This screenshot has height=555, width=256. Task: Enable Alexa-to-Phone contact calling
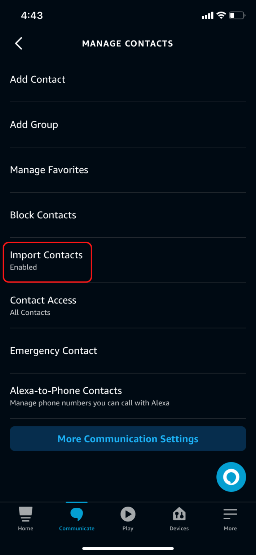pyautogui.click(x=66, y=396)
